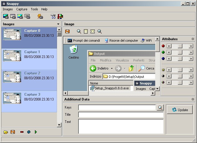Click the lightning quick capture icon
The width and height of the screenshot is (197, 143).
(40, 16)
